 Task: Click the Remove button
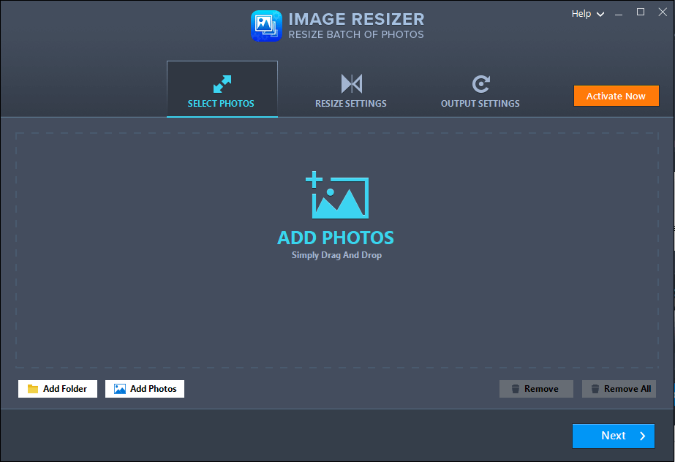(536, 389)
